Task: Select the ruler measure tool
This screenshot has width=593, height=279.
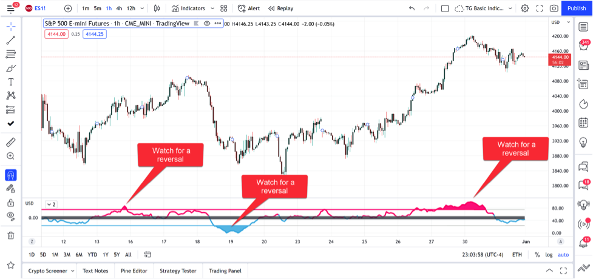Action: click(10, 143)
